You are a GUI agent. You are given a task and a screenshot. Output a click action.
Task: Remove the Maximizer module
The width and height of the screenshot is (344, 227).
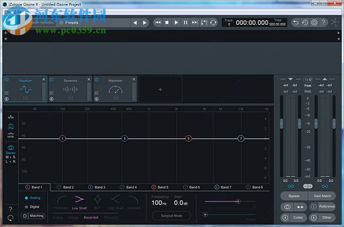[x=134, y=79]
